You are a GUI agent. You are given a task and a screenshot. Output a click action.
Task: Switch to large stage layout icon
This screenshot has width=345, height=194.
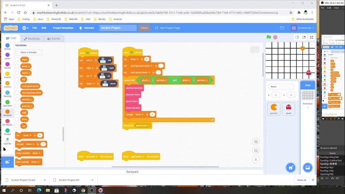point(304,37)
